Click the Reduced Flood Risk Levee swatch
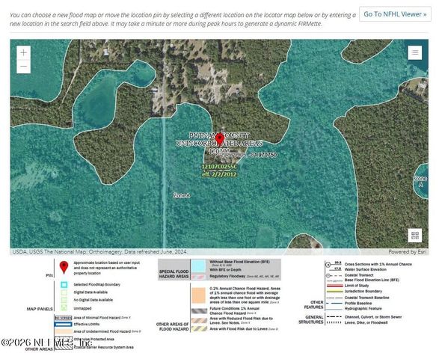The height and width of the screenshot is (359, 439). tap(200, 321)
